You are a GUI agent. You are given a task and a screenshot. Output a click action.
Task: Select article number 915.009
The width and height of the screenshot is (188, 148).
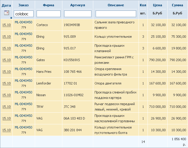(70, 37)
